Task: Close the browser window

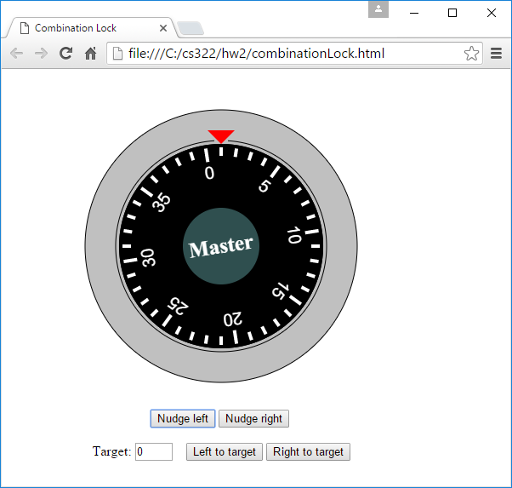Action: (492, 13)
